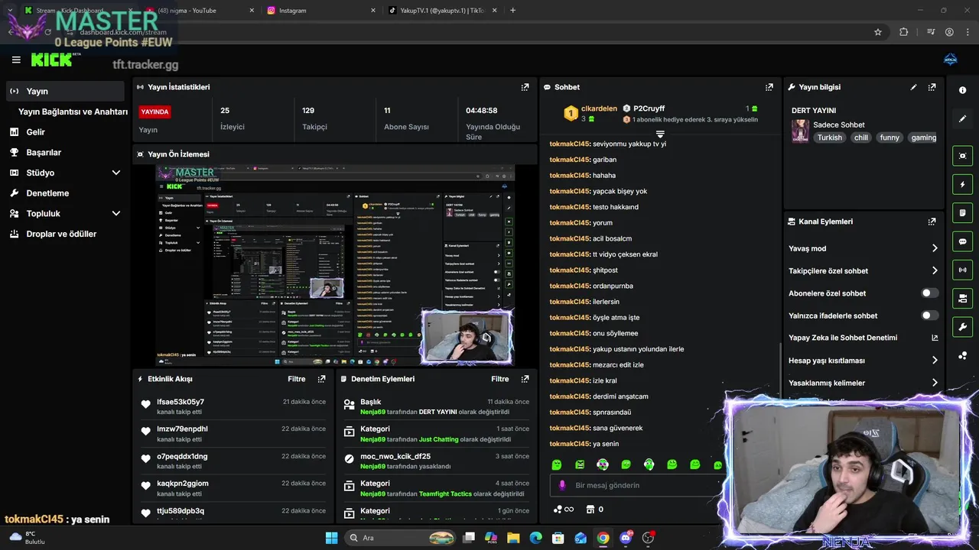Select Yayın in the sidebar
Screen dimensions: 979x550
65,91
